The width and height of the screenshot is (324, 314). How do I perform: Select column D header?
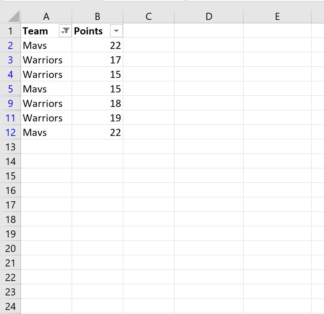209,16
